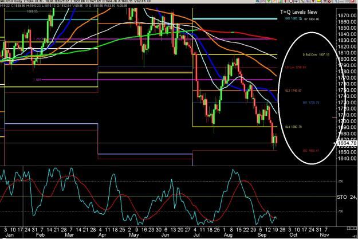Click the .250 stochastic scale value
358x239 pixels.
pyautogui.click(x=340, y=182)
